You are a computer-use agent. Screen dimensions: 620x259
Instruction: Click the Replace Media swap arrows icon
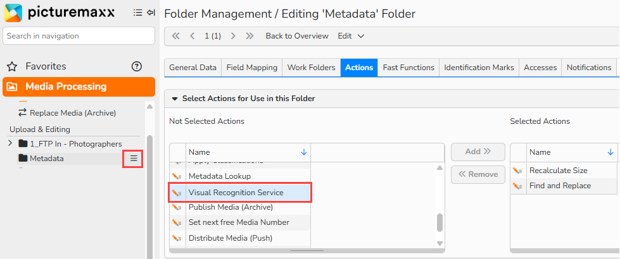pyautogui.click(x=23, y=112)
